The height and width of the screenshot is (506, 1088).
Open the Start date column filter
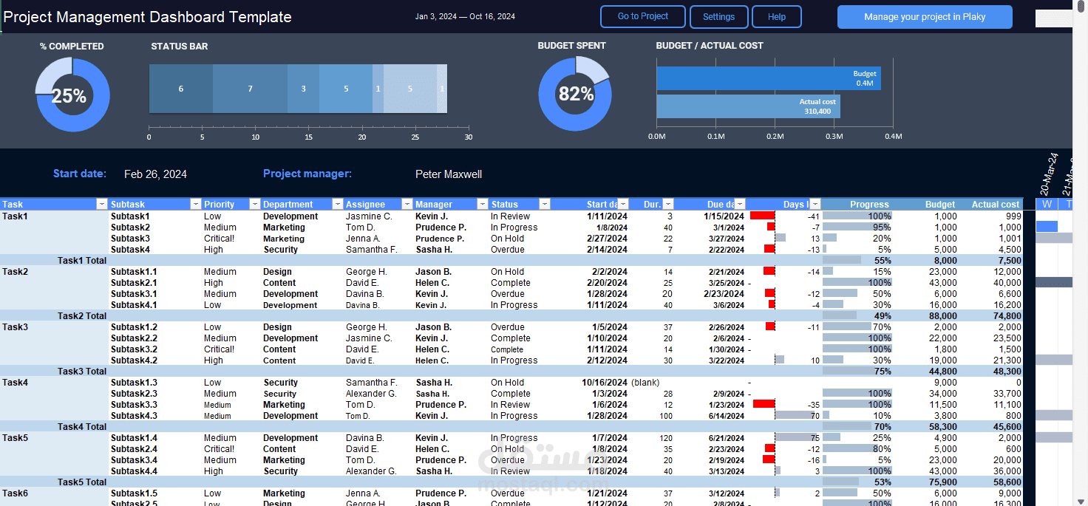[x=623, y=204]
